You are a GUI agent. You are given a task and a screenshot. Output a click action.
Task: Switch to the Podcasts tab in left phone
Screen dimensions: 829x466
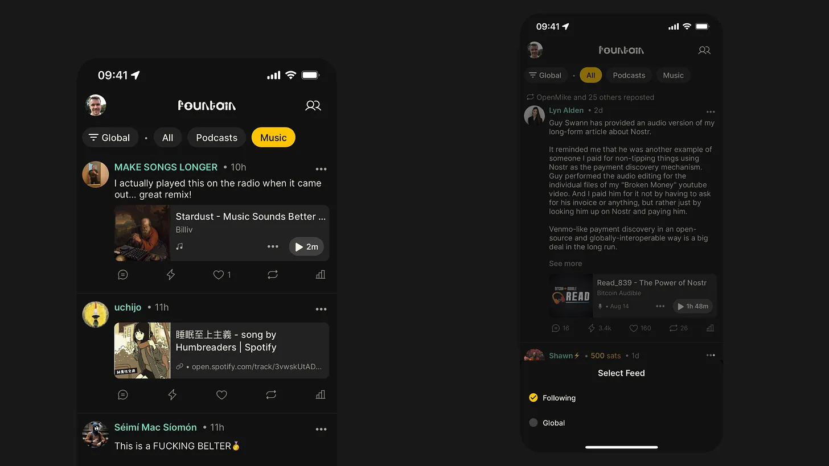pyautogui.click(x=216, y=138)
